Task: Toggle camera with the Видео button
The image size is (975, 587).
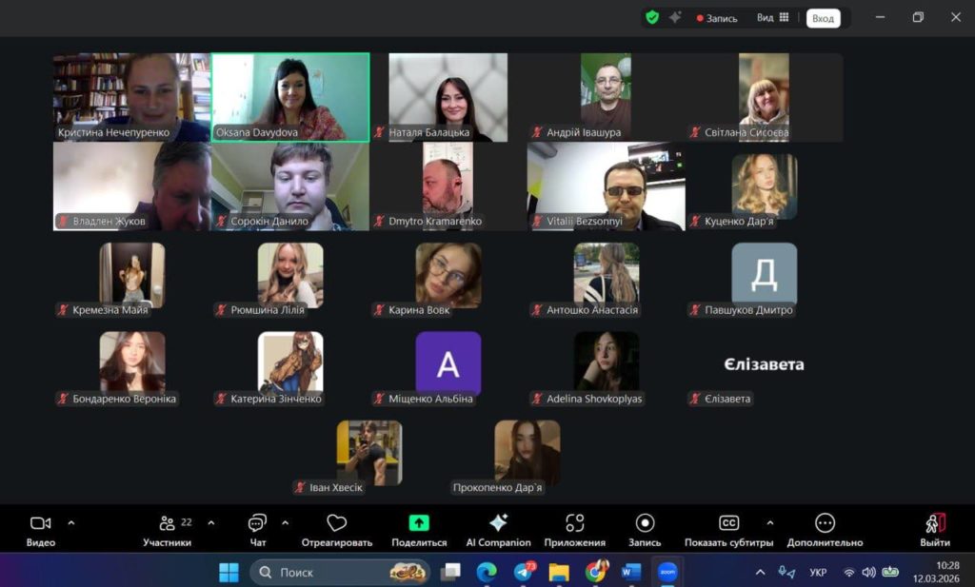Action: (x=40, y=523)
